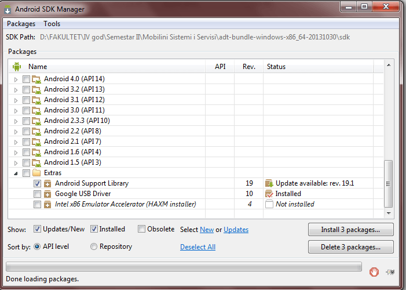Click the scrollbar up arrow
Screen dimensions: 406x290
click(389, 65)
